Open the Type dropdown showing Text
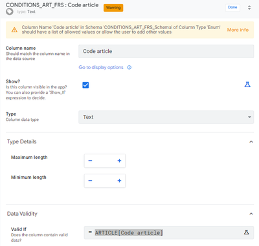The height and width of the screenshot is (246, 259). [x=166, y=117]
